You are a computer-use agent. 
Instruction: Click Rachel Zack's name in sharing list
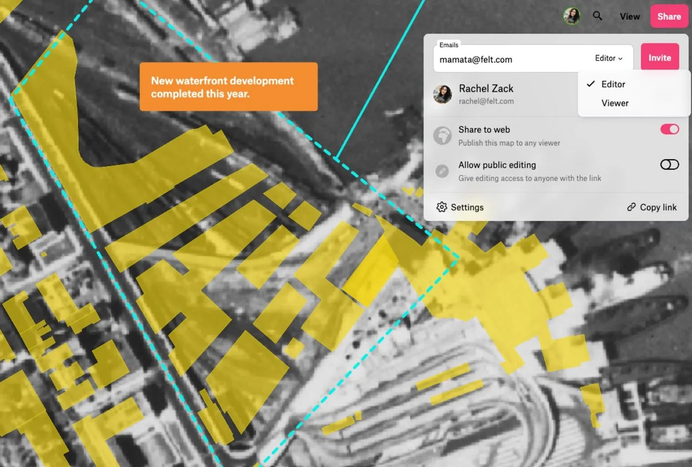486,88
